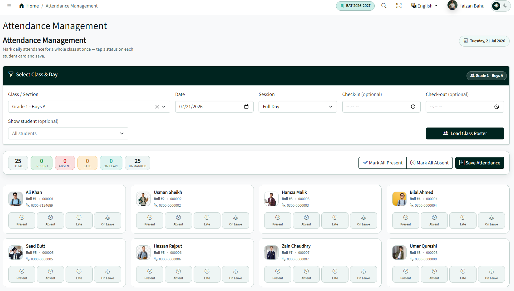Image resolution: width=514 pixels, height=291 pixels.
Task: Clear the Grade 1 - Boys A selection
Action: pyautogui.click(x=157, y=107)
